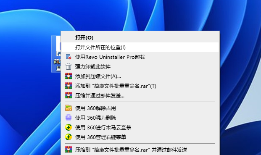
Task: Choose 打开(O) from the context menu
Action: pyautogui.click(x=140, y=37)
